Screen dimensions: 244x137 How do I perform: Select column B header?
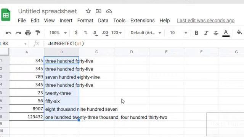[x=61, y=52]
